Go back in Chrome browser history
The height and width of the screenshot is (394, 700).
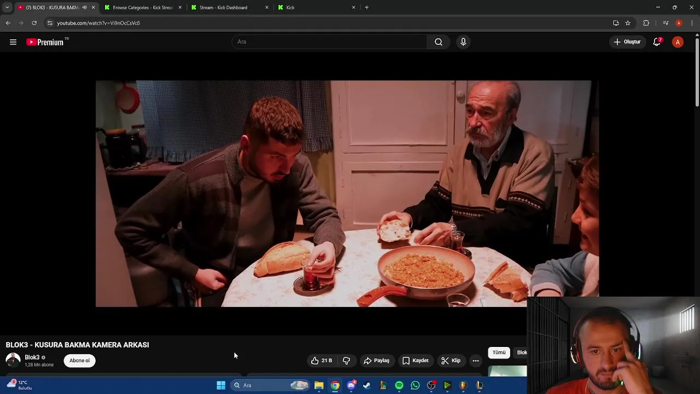click(8, 23)
